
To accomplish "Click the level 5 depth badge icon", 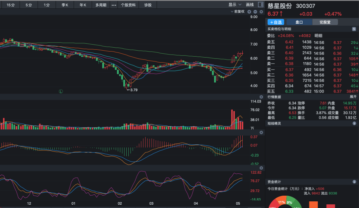I will point(354,29).
